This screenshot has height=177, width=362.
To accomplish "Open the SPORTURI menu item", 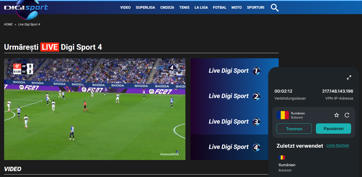I will pyautogui.click(x=256, y=8).
